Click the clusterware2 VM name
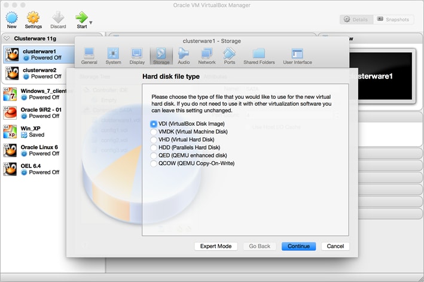 click(x=39, y=70)
